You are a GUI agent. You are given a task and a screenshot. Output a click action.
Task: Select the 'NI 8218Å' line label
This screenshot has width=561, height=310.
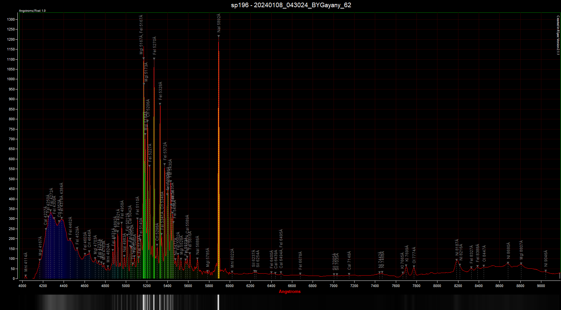461,252
